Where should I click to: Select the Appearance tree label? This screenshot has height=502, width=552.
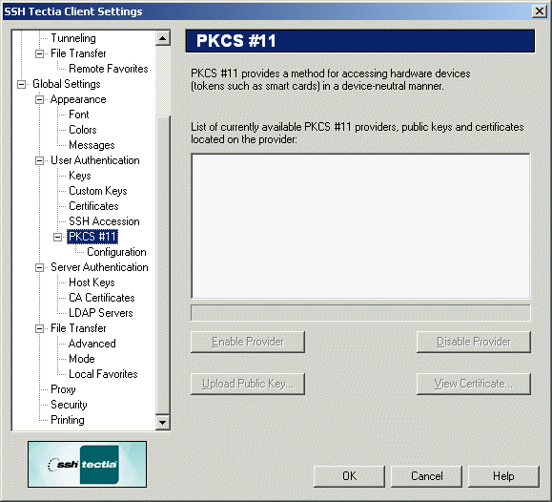click(x=78, y=99)
